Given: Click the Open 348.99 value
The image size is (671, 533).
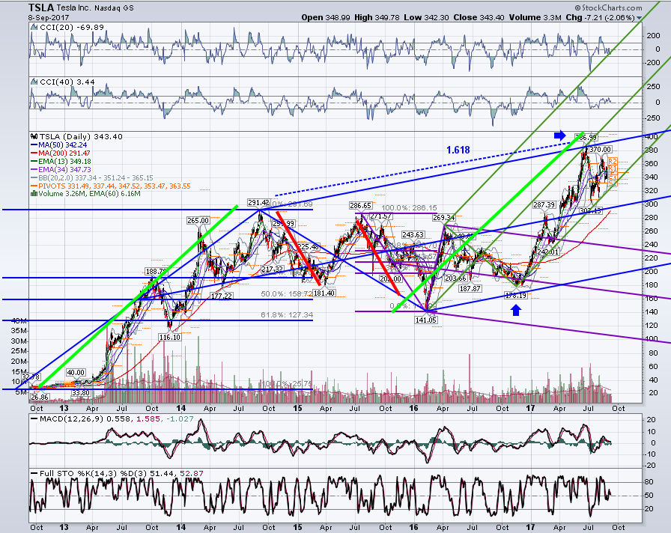Looking at the screenshot, I should (326, 17).
